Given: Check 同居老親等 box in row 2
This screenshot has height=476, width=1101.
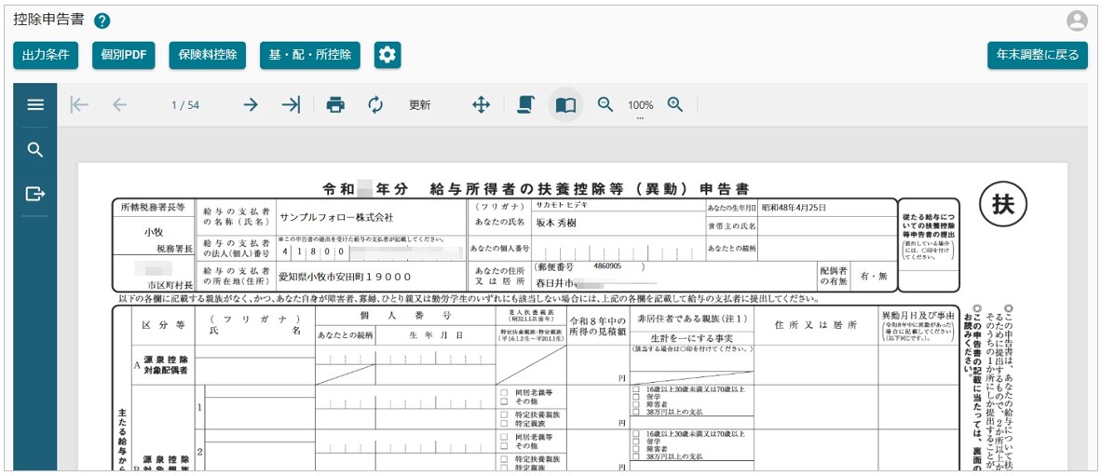Looking at the screenshot, I should click(503, 437).
